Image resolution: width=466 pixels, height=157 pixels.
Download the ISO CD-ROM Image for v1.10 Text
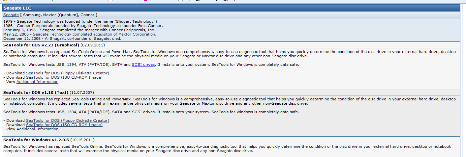(64, 125)
